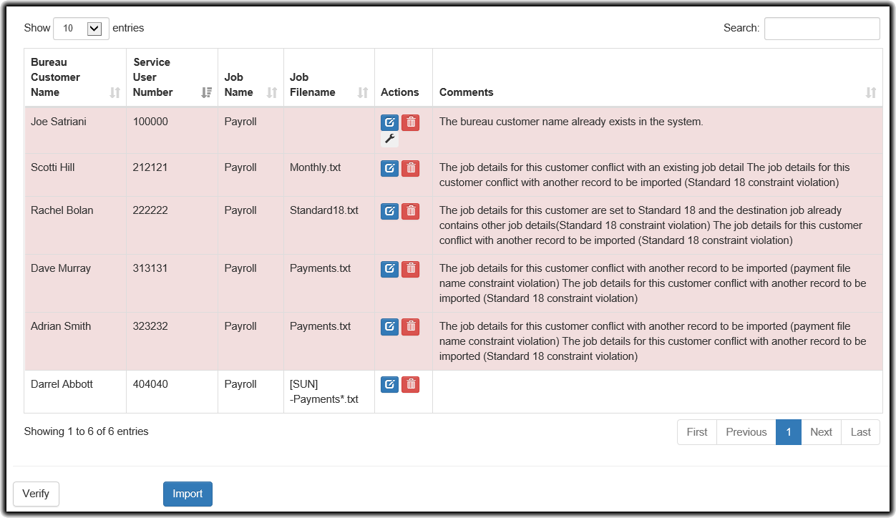Edit the Darrel Abbott record
896x518 pixels.
pos(389,385)
